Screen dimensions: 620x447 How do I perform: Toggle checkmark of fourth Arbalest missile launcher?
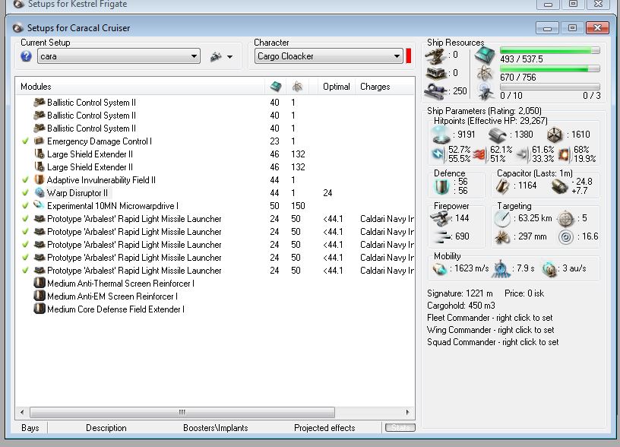(x=25, y=258)
